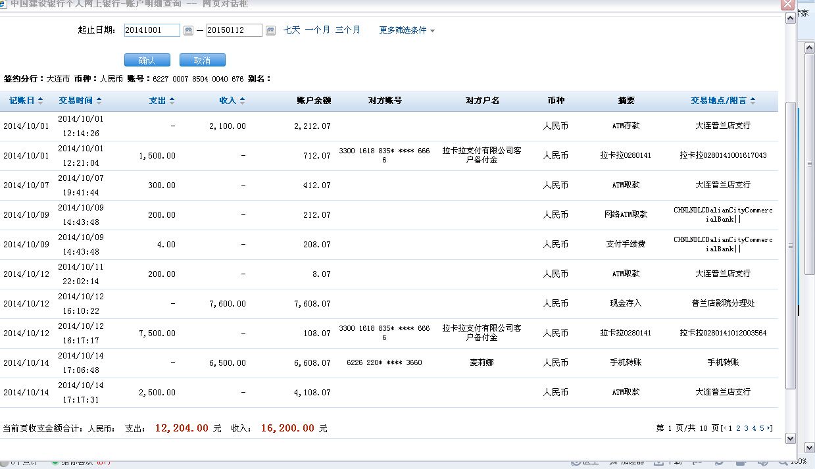This screenshot has width=815, height=469.
Task: Sort by 收入 column arrows
Action: [x=242, y=101]
